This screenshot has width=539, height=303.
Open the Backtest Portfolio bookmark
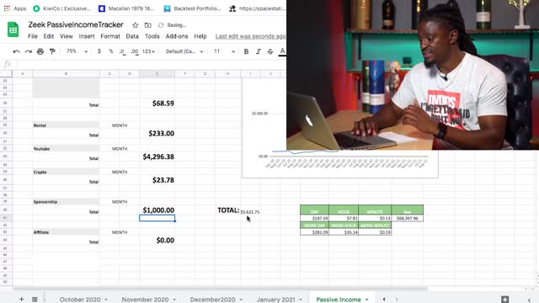tap(193, 8)
